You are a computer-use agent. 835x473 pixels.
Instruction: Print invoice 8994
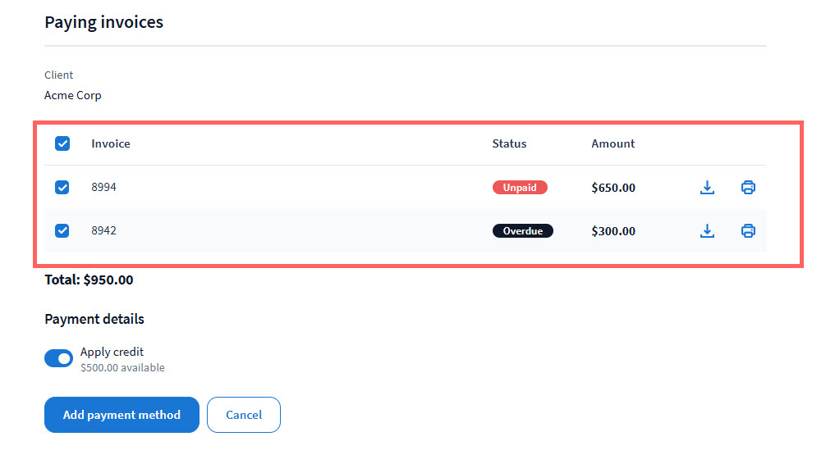point(748,188)
